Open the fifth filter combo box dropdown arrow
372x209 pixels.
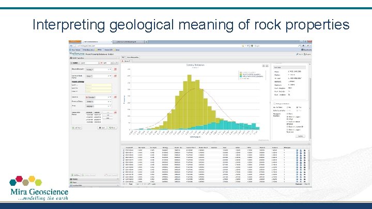pyautogui.click(x=110, y=106)
